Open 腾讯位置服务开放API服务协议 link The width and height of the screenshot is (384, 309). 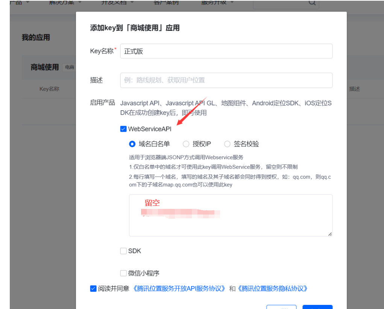pyautogui.click(x=179, y=289)
